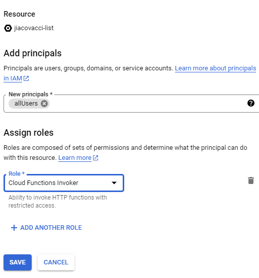Click the Ability to invoke HTTP description
Image resolution: width=259 pixels, height=278 pixels.
[58, 202]
